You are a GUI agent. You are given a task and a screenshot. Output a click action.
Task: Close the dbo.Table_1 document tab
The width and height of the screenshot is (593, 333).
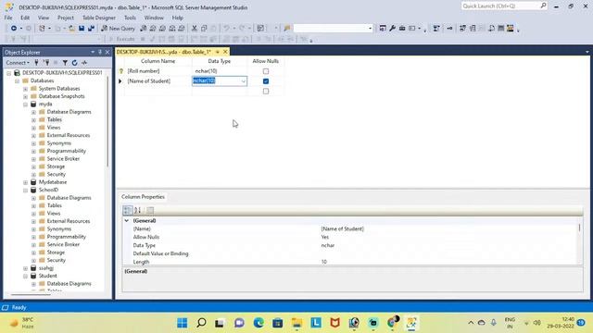pos(225,52)
